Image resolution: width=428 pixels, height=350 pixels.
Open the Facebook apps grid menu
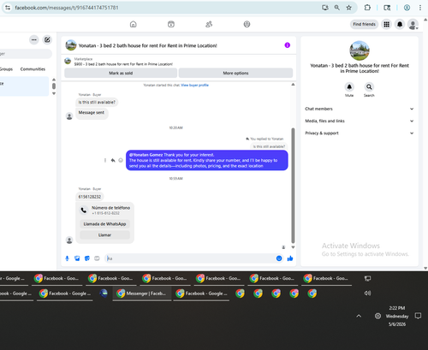(386, 24)
